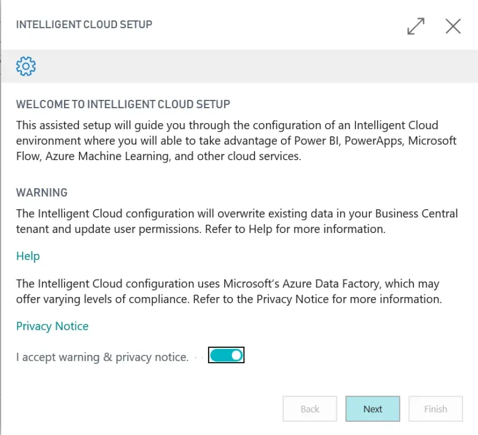Click the 'I accept warning & privacy notice' label
The height and width of the screenshot is (435, 478).
pyautogui.click(x=102, y=357)
